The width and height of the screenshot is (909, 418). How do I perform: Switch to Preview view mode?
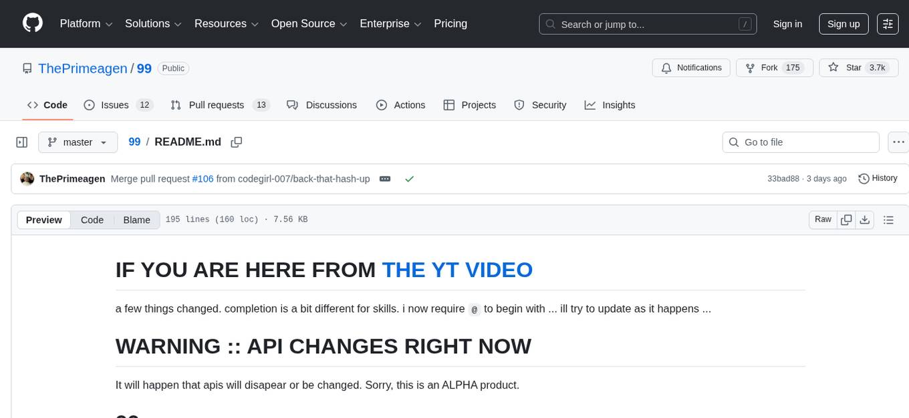44,220
